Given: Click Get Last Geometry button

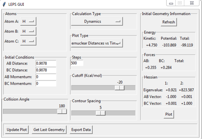Looking at the screenshot, I should click(x=49, y=130).
